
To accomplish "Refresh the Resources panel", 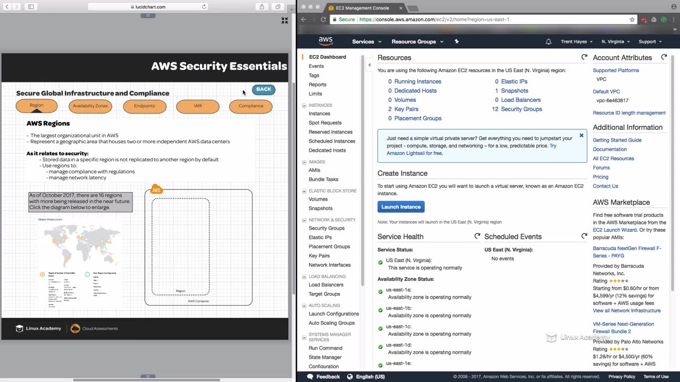I will [x=584, y=57].
